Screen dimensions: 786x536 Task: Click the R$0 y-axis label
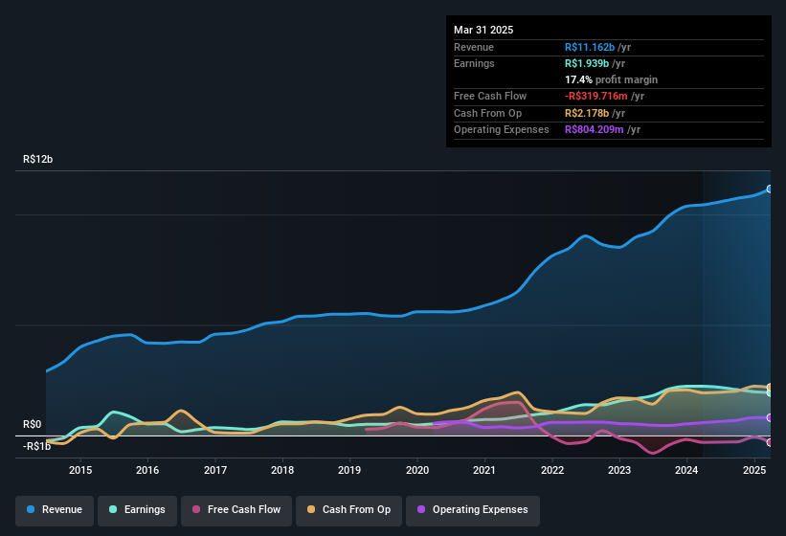point(33,425)
